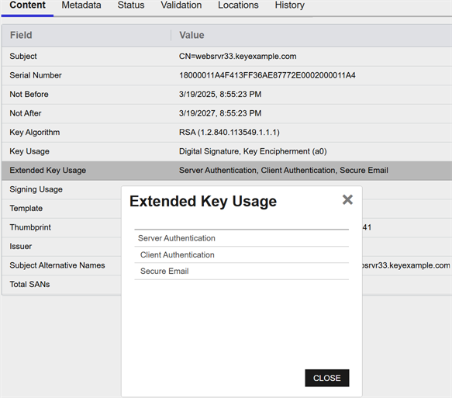
Task: Select the Content tab
Action: [x=27, y=5]
